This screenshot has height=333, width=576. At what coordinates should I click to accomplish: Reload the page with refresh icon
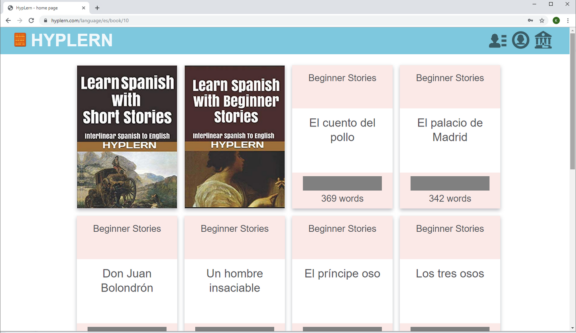point(31,20)
